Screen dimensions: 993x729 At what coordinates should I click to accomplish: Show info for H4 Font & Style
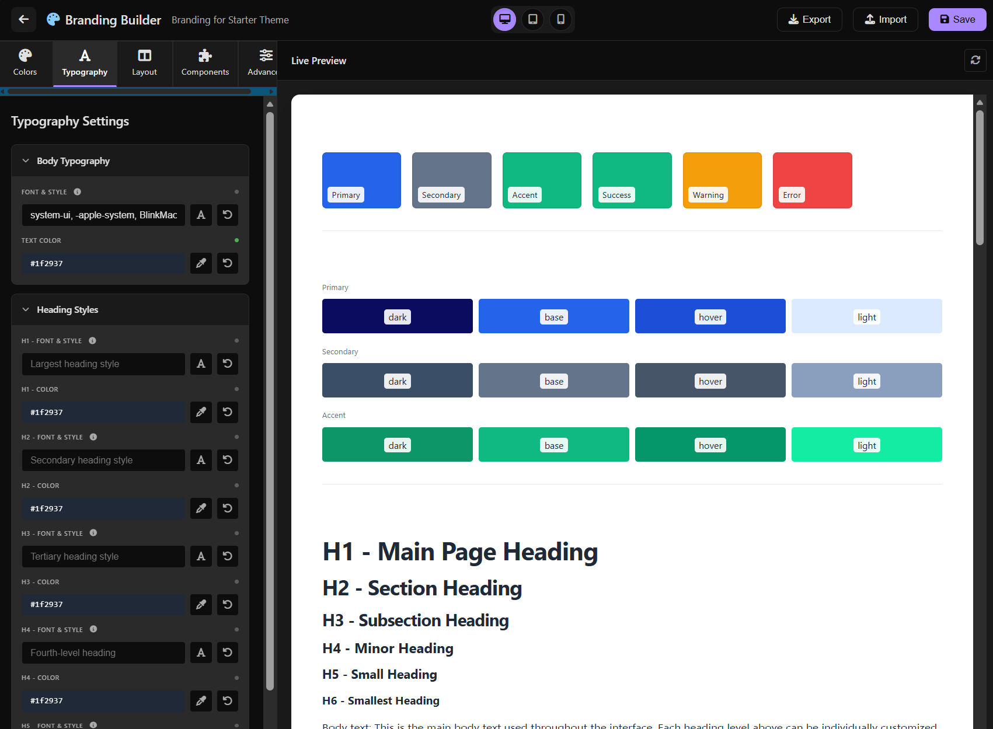(x=93, y=629)
